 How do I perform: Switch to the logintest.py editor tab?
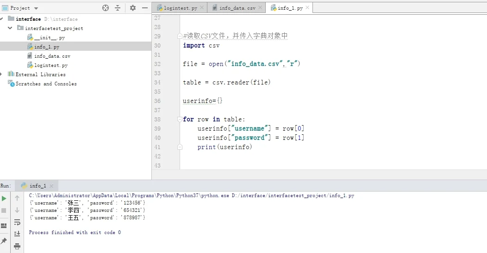pos(181,8)
